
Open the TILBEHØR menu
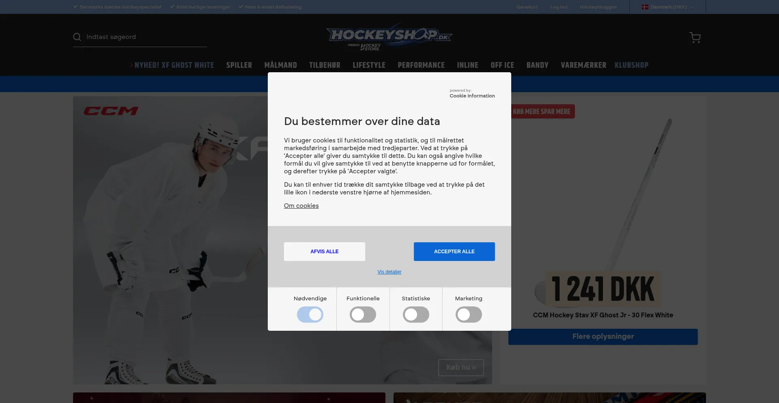(x=325, y=65)
